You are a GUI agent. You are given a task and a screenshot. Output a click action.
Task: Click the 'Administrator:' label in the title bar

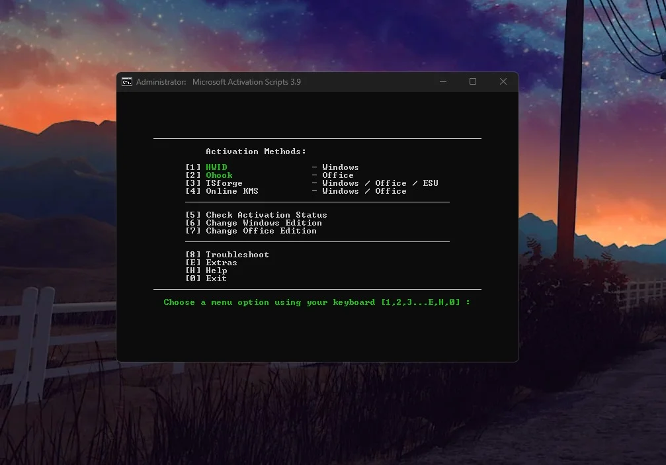pos(161,82)
